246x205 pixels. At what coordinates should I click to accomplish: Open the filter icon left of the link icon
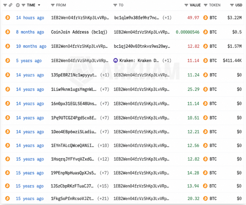click(5, 5)
